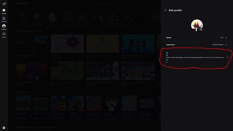This screenshot has height=131, width=233.
Task: Open the Adventure Forward 2 Restored thumbnail
Action: pos(138,71)
